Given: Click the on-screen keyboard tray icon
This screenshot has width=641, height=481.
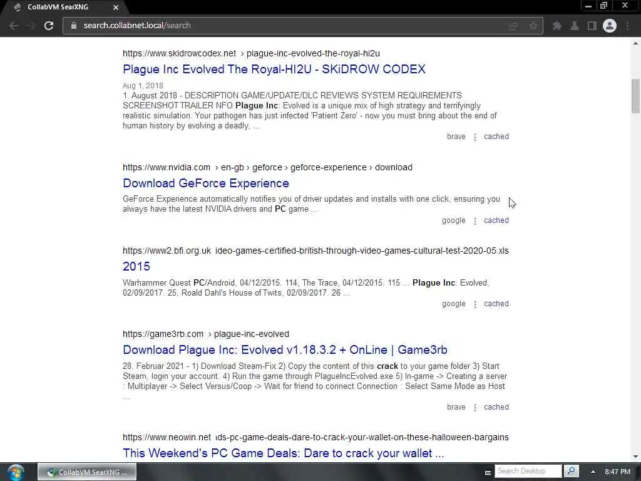Looking at the screenshot, I should pos(488,473).
